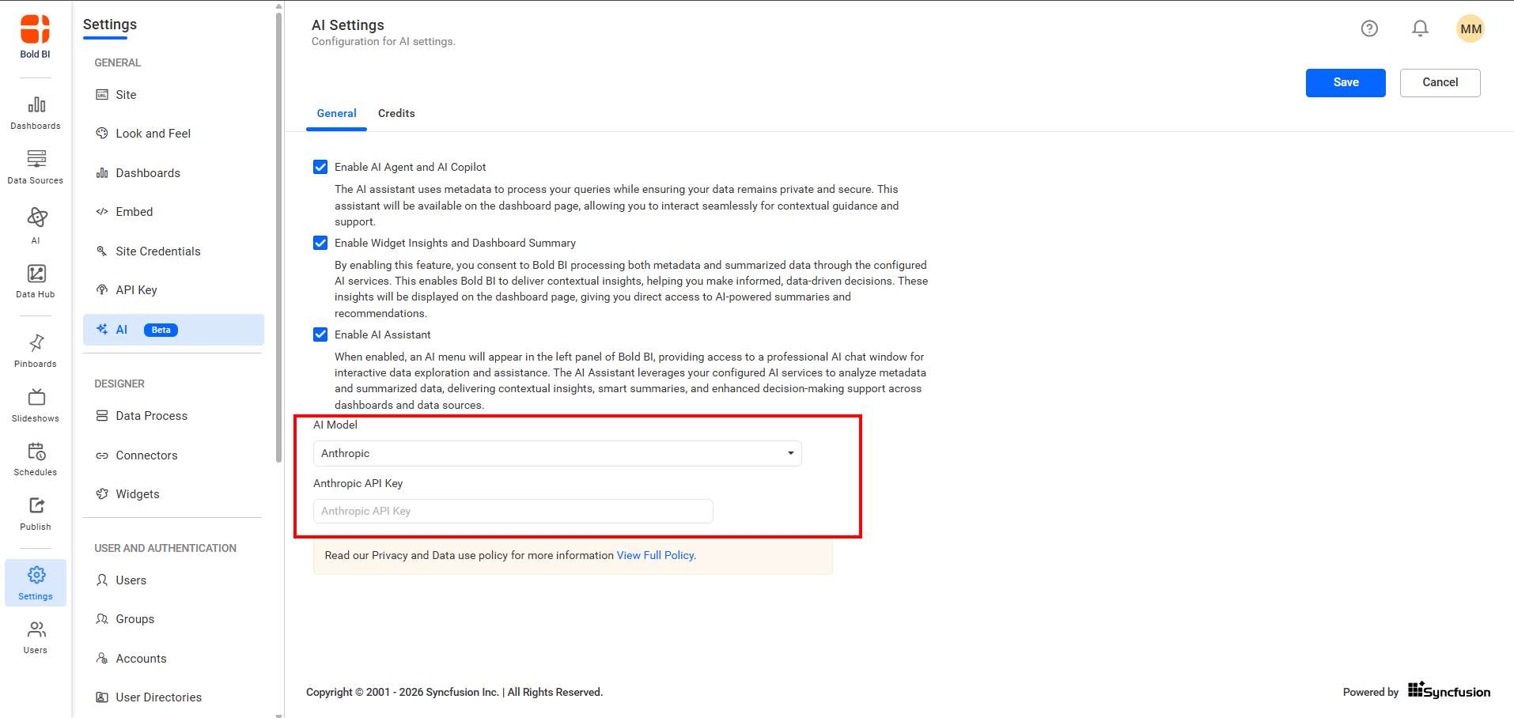The image size is (1514, 718).
Task: Show notifications with the bell icon
Action: tap(1420, 28)
